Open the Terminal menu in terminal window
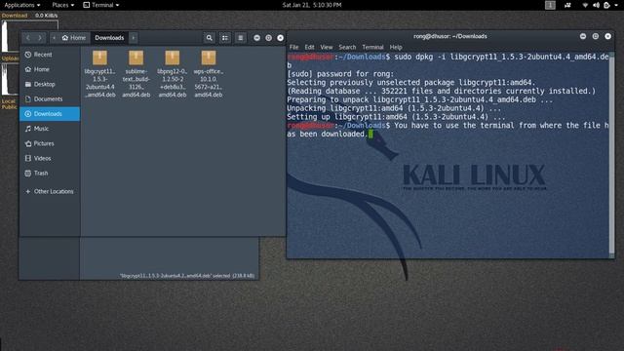 372,47
